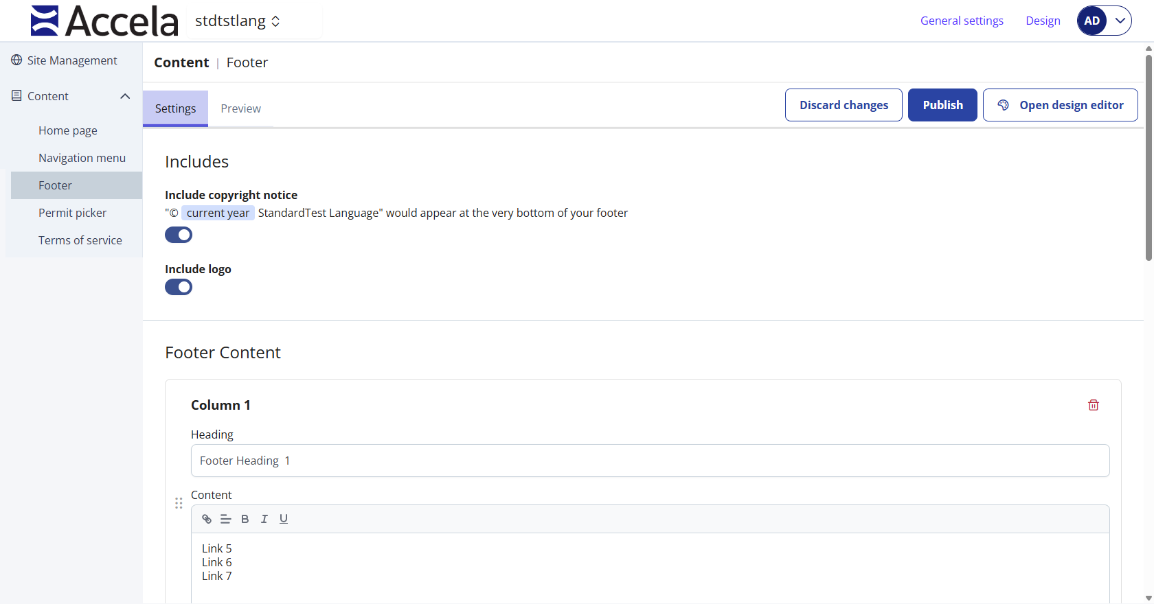This screenshot has height=604, width=1154.
Task: Switch to the Preview tab
Action: click(x=240, y=108)
